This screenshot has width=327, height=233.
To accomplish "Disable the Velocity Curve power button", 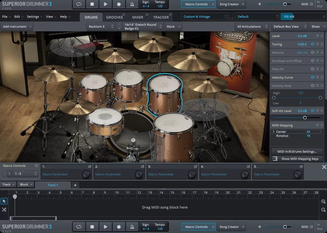I will click(x=313, y=77).
